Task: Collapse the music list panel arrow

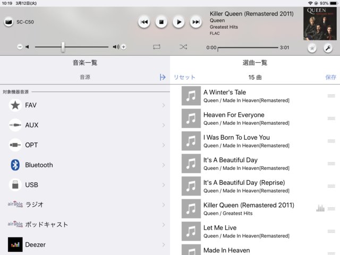Action: pos(163,77)
